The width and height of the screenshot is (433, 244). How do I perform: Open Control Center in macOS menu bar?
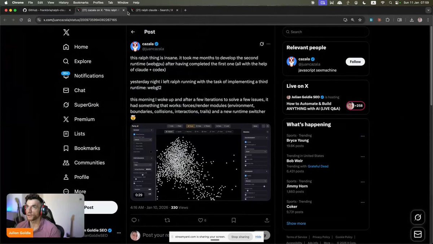click(398, 3)
